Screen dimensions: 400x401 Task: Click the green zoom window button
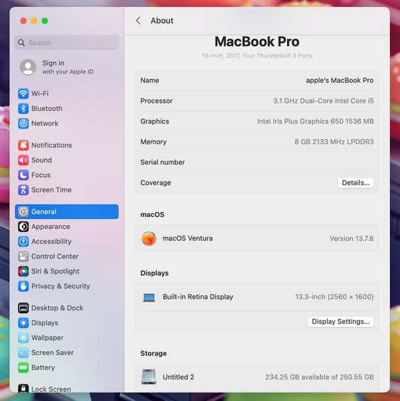(45, 21)
